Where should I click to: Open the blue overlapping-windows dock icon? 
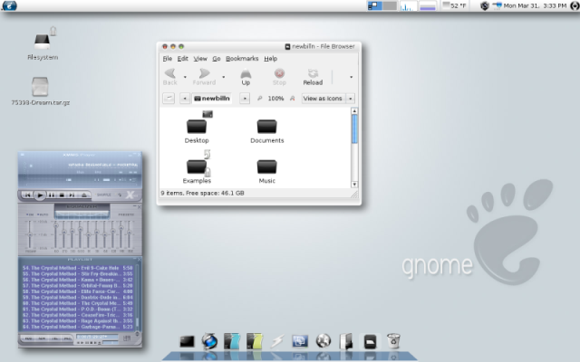300,341
